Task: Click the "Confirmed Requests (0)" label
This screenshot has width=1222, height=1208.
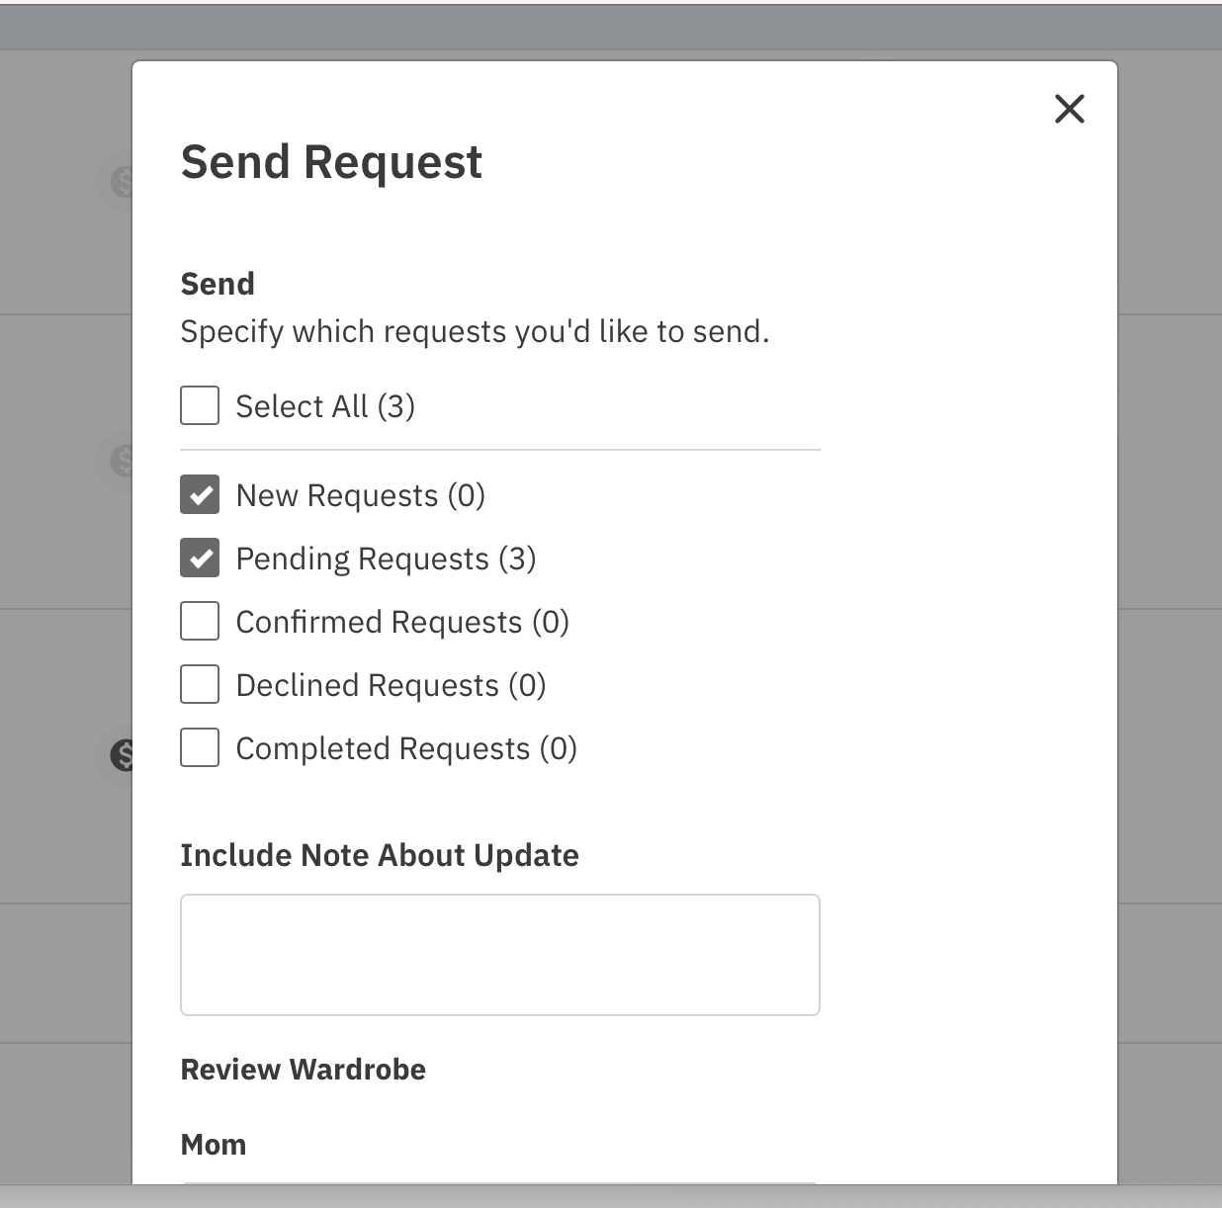Action: click(x=402, y=622)
